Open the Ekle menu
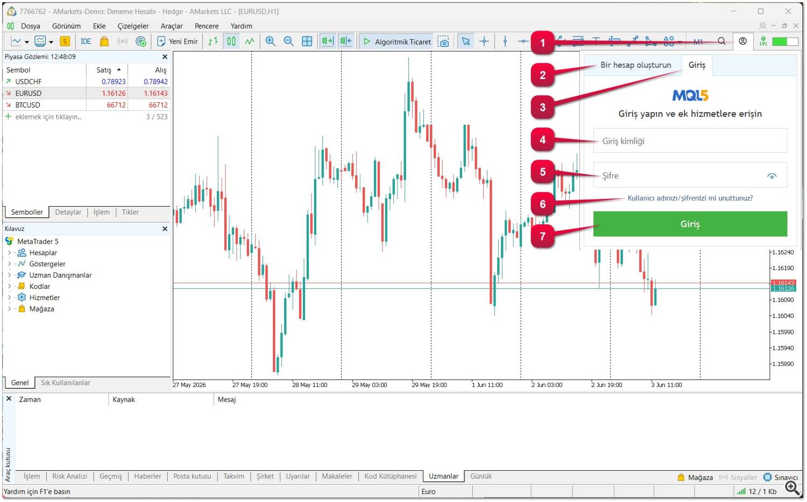The image size is (807, 502). pyautogui.click(x=99, y=26)
